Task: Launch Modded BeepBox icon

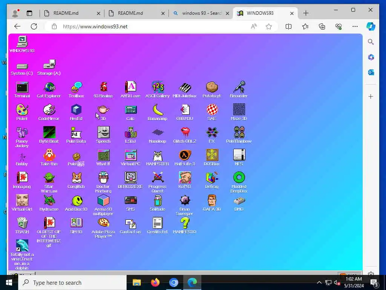Action: click(239, 182)
